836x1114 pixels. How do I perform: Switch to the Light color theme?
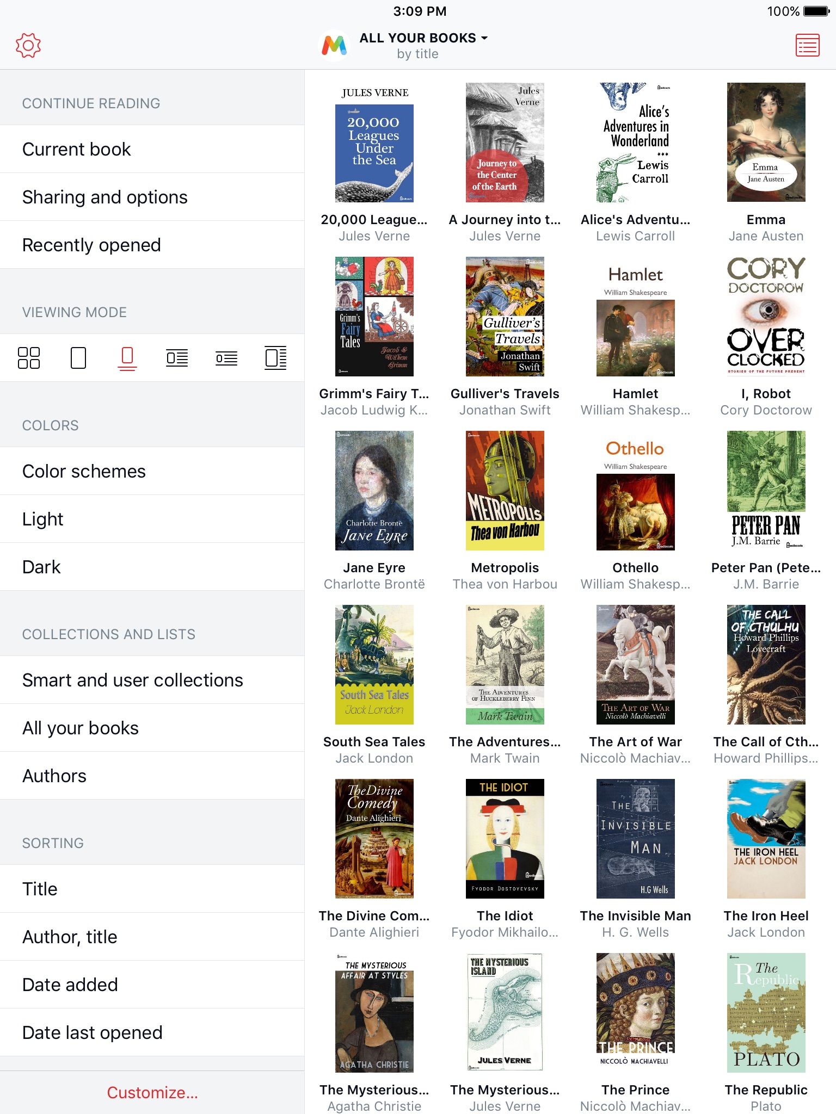pos(152,519)
